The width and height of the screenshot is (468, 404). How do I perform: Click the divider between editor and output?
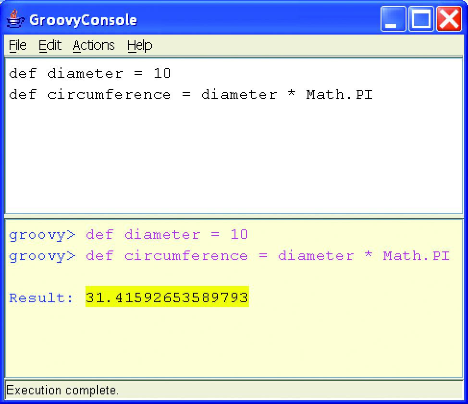pos(234,216)
